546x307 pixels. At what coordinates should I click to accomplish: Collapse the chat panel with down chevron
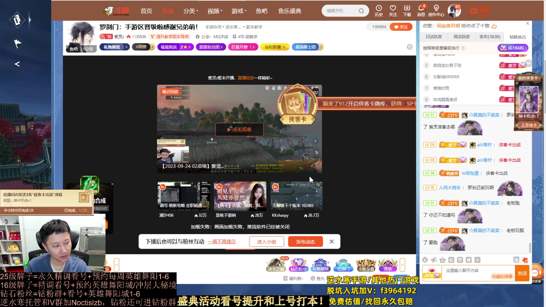(x=410, y=47)
